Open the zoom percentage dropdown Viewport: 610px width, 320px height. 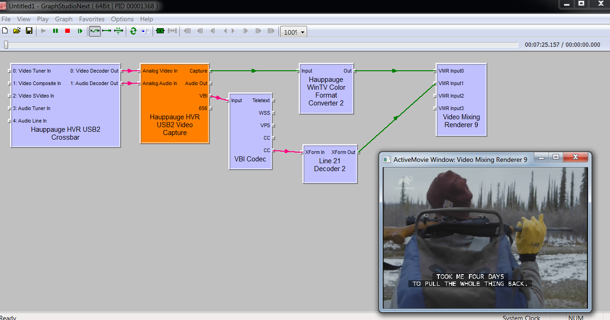coord(303,32)
